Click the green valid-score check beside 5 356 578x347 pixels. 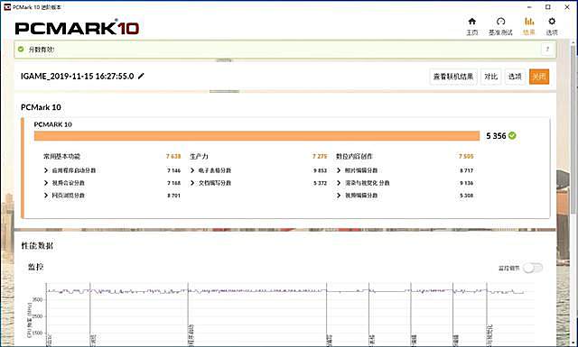(512, 136)
